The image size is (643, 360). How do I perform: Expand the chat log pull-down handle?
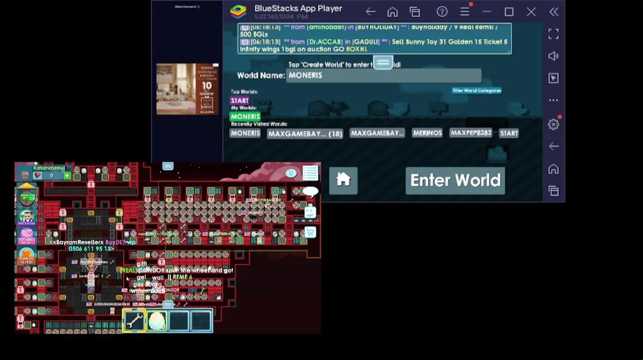click(x=383, y=63)
